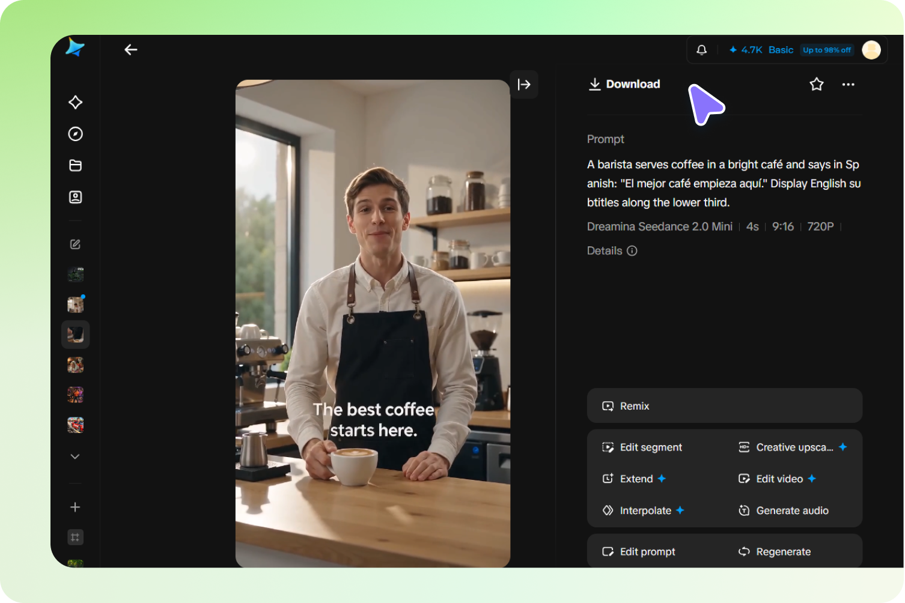This screenshot has height=603, width=905.
Task: Click the Remix button
Action: tap(725, 406)
